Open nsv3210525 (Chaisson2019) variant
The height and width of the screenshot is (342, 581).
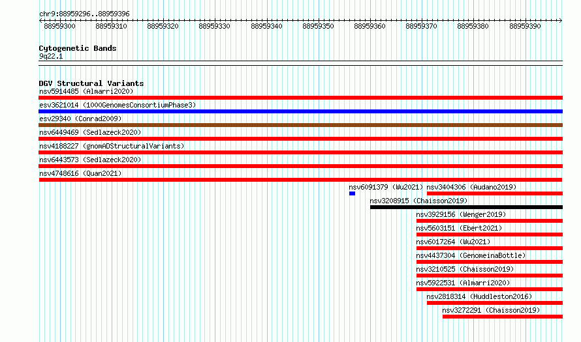click(x=465, y=269)
